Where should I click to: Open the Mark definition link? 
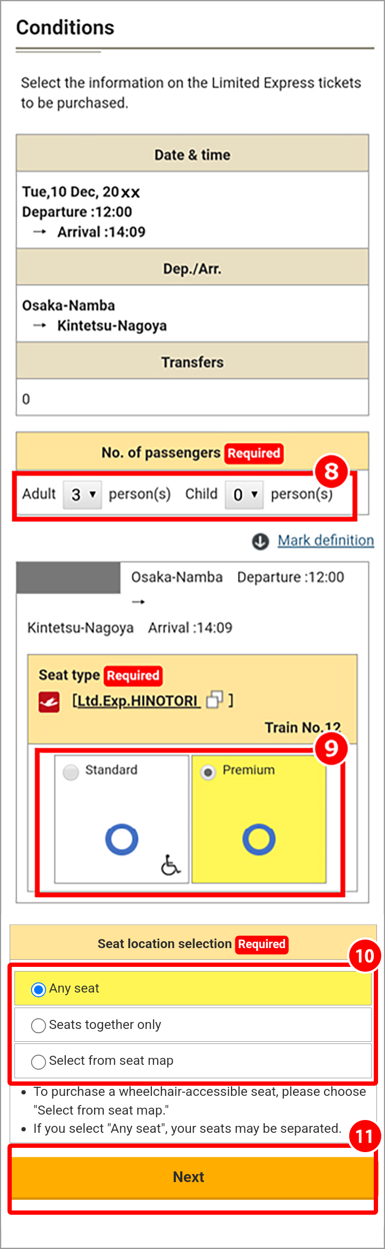(326, 541)
